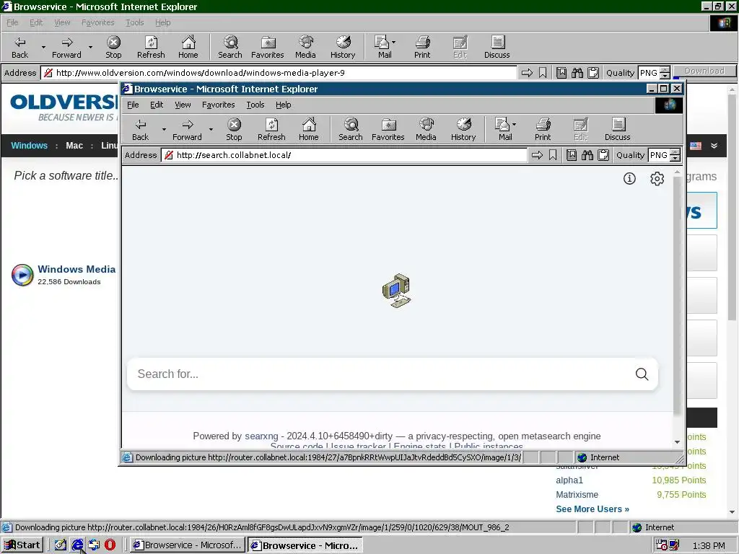Click Print in the background window toolbar
This screenshot has height=554, width=739.
click(x=422, y=47)
